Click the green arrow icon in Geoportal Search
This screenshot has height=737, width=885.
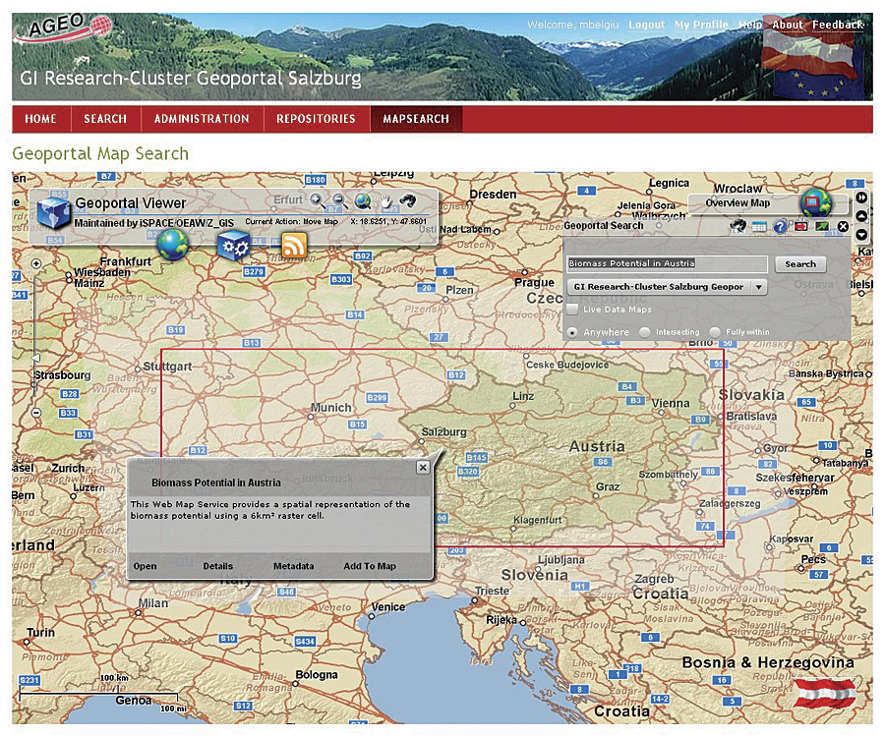822,227
